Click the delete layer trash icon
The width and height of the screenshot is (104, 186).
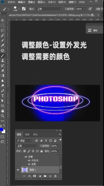click(55, 176)
